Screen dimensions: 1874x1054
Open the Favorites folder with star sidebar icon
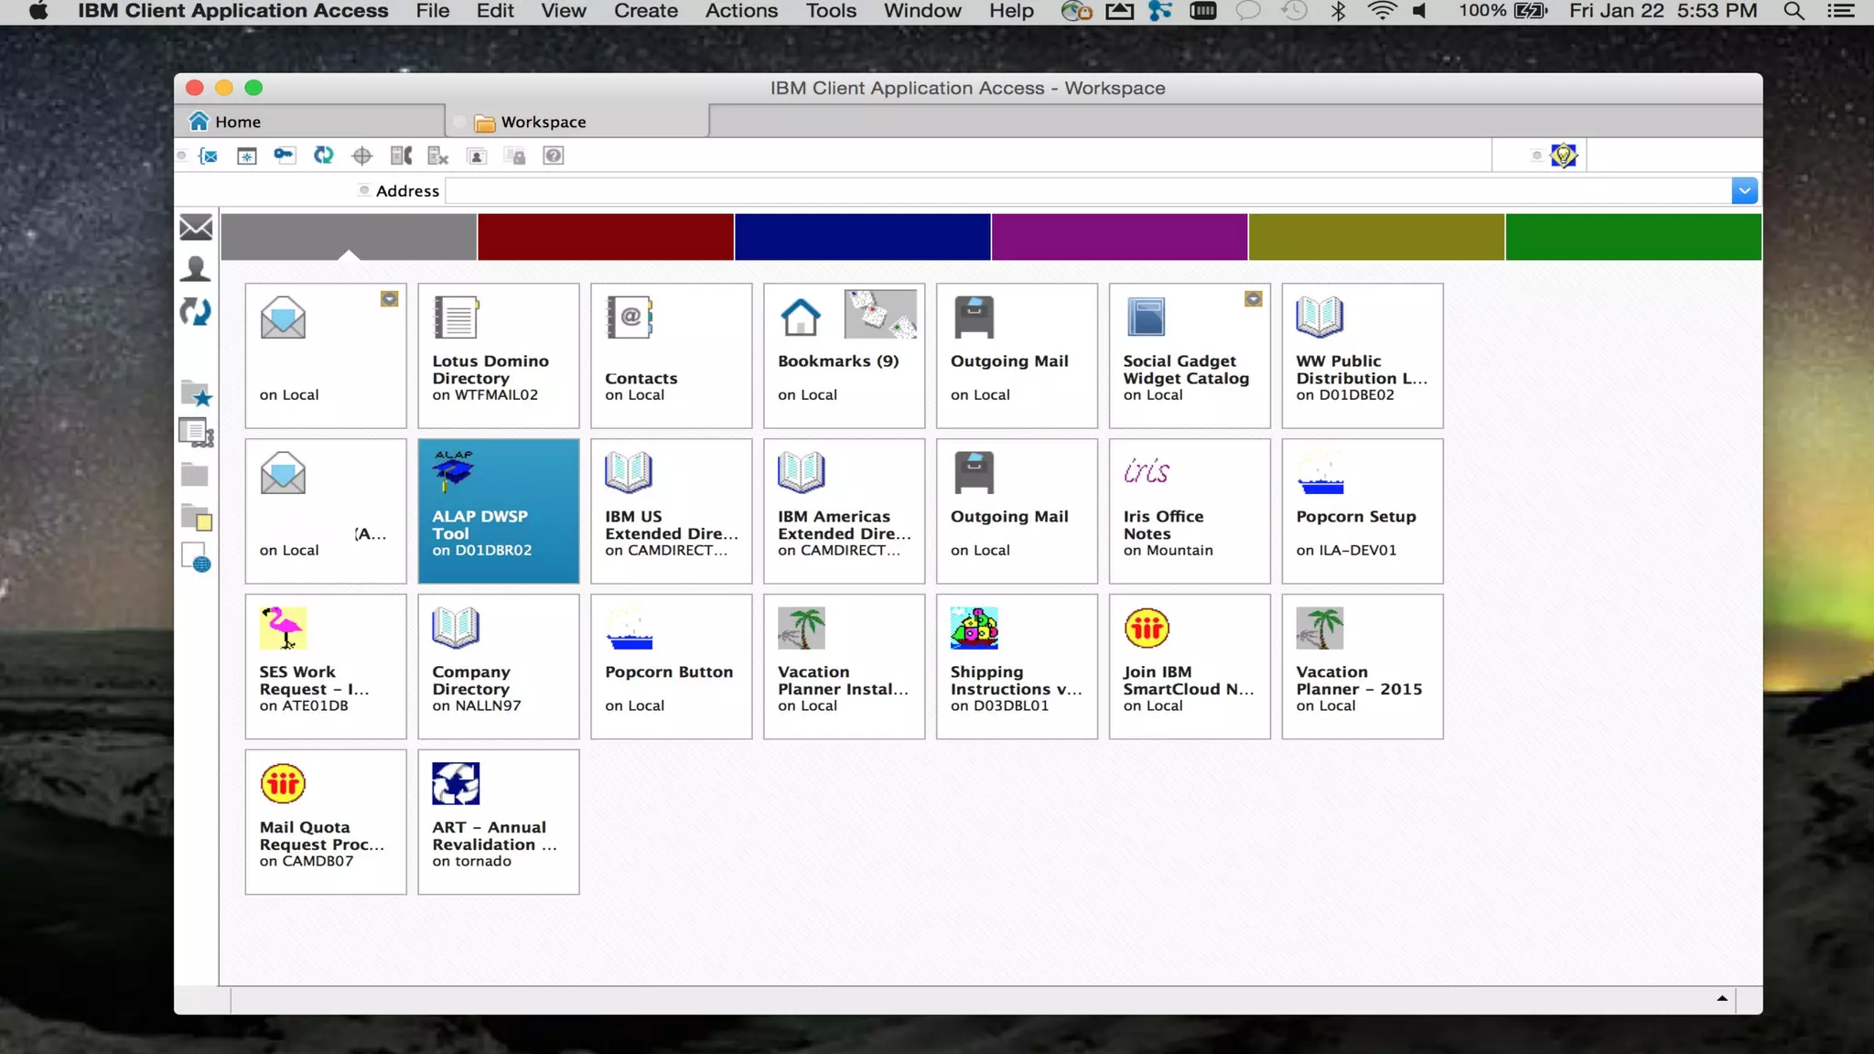(196, 393)
